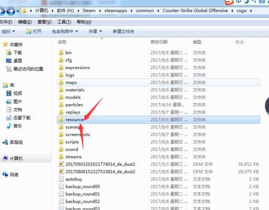Open recent locations dropdown arrow
Screen dimensions: 269x210
click(18, 11)
